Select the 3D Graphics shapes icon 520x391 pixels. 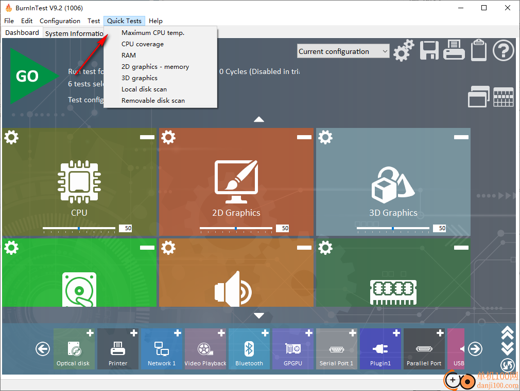[x=393, y=185]
